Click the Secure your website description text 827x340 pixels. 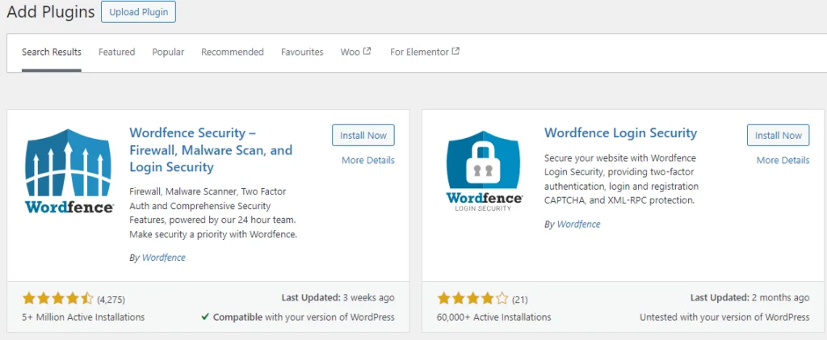(x=621, y=179)
